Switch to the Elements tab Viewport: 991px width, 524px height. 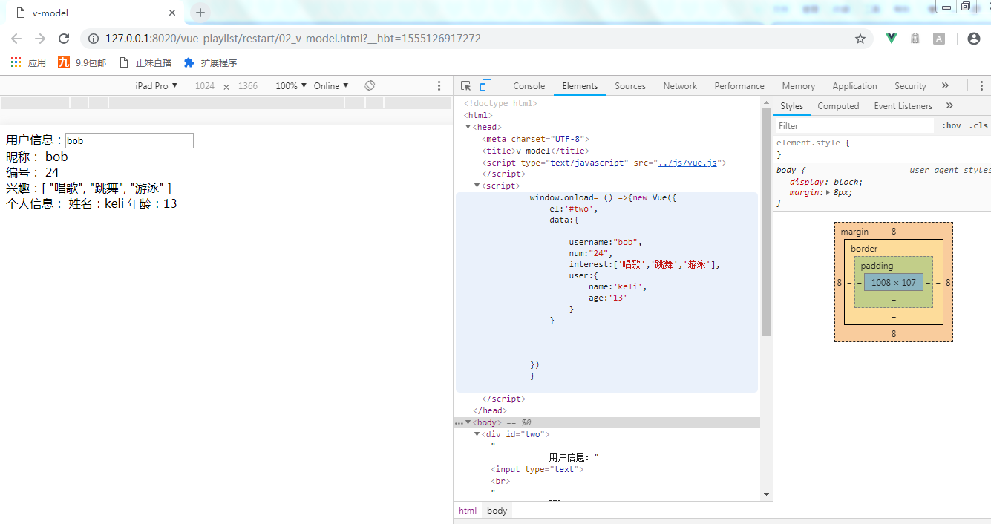tap(580, 86)
